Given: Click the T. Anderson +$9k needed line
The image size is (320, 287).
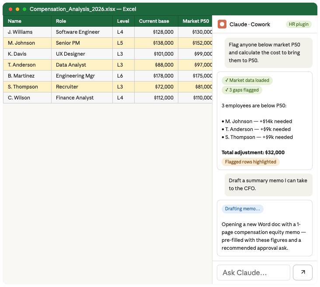Looking at the screenshot, I should (x=256, y=129).
